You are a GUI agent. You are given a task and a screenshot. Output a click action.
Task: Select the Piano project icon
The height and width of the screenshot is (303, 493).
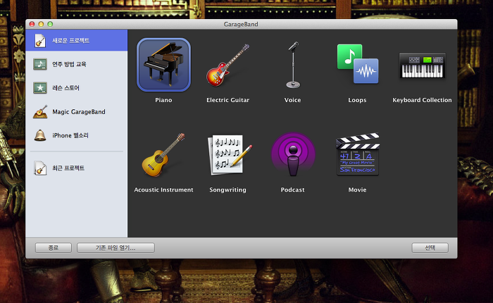[163, 65]
